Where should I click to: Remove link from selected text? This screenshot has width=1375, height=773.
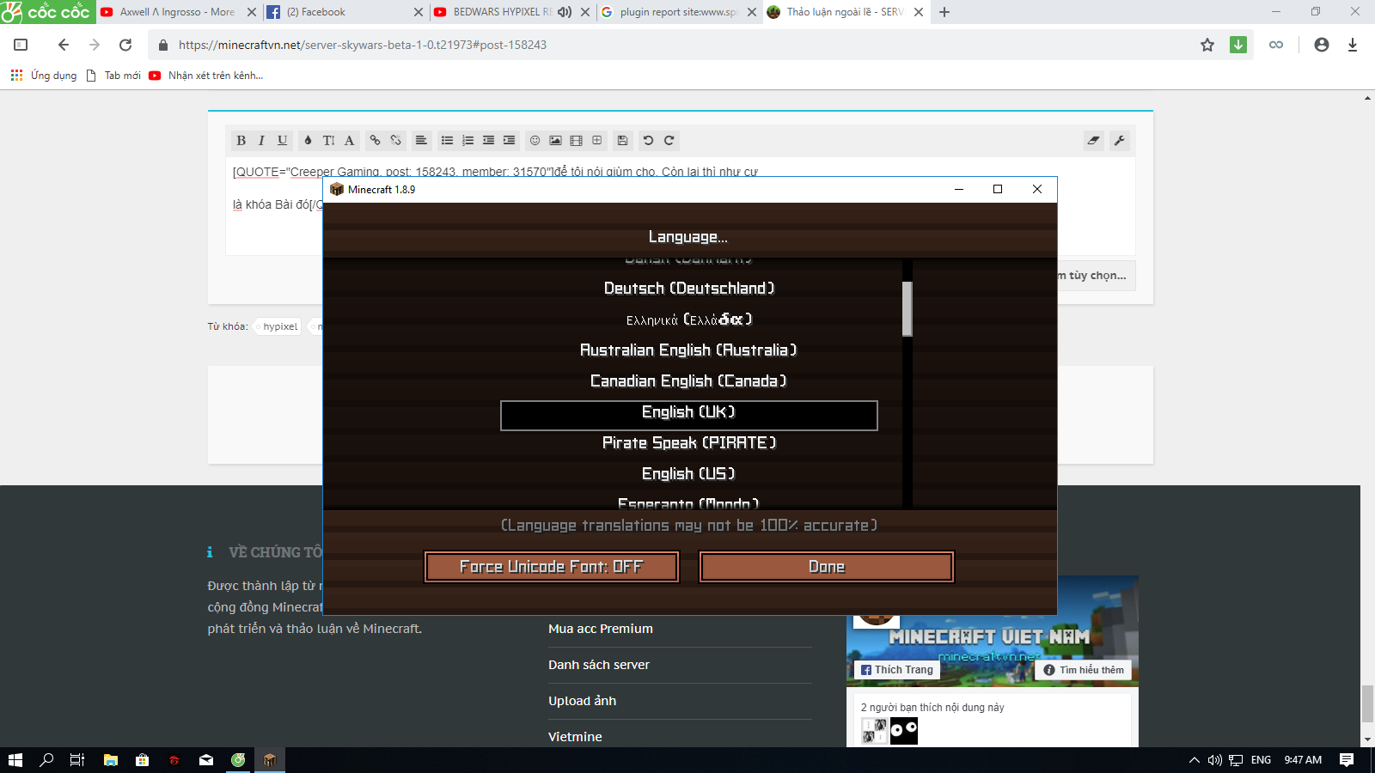(394, 140)
